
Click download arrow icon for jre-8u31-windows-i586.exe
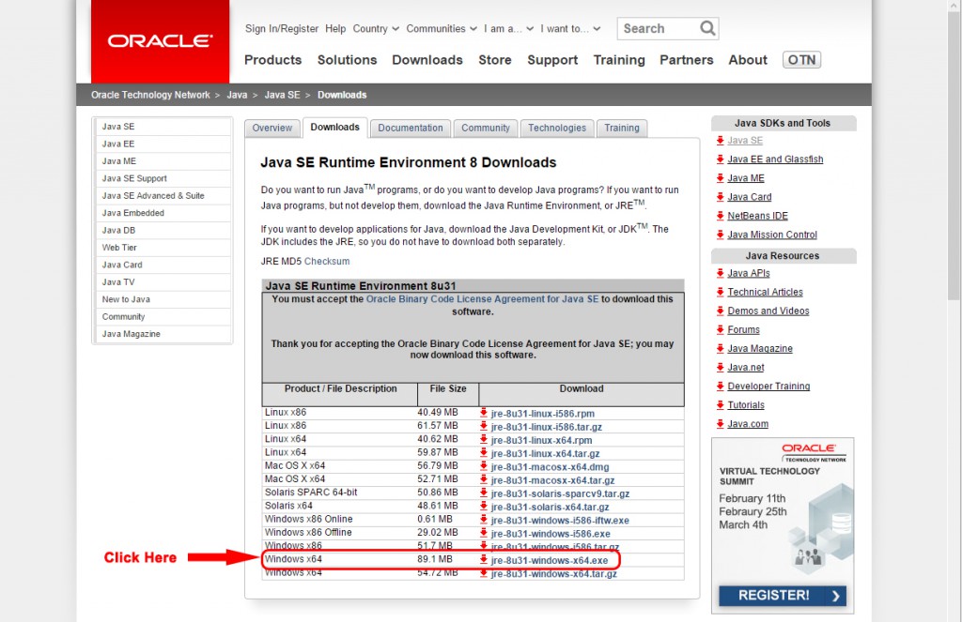[x=484, y=533]
